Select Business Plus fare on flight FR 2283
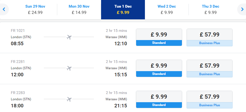Viewport: 246px width, 112px height. (210, 99)
